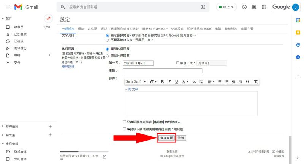Viewport: 304px width, 164px height.
Task: Click the search magnifier icon
Action: pos(63,7)
